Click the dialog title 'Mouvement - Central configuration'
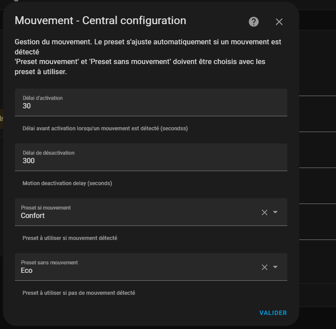 (x=100, y=21)
